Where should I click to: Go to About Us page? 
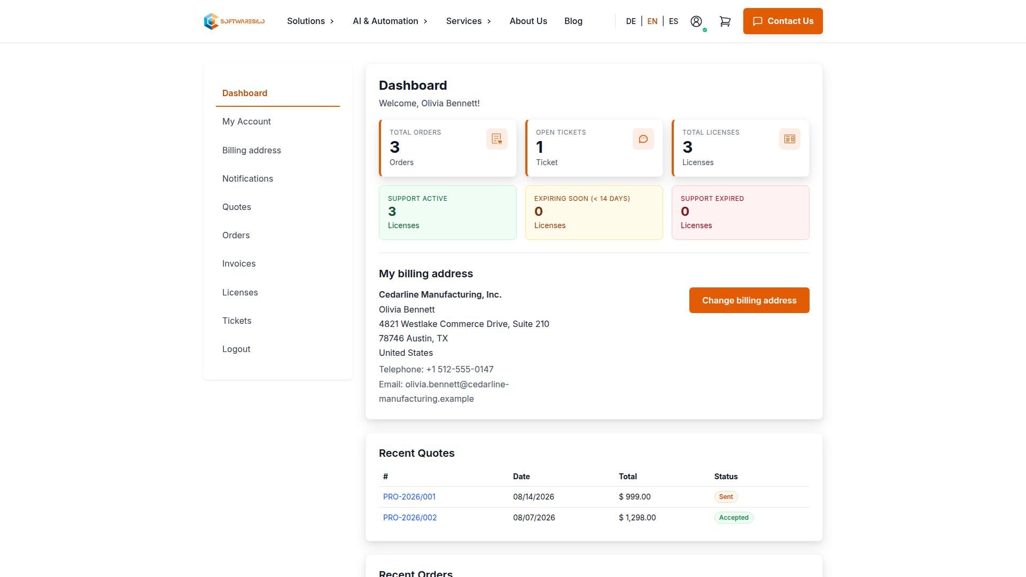coord(528,21)
